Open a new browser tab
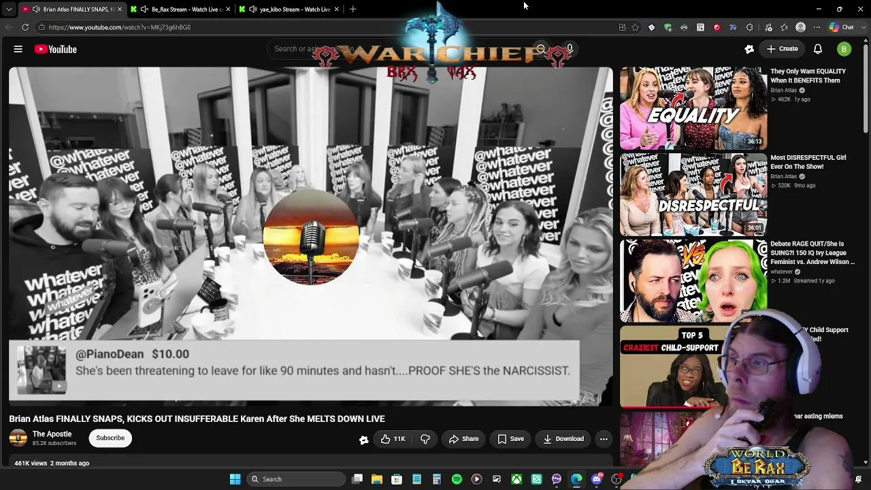This screenshot has height=490, width=871. 352,10
